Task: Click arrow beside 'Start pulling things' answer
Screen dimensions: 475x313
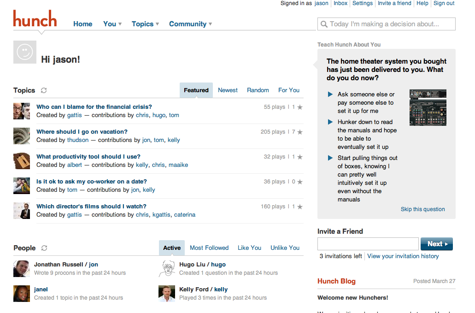Action: pos(330,158)
